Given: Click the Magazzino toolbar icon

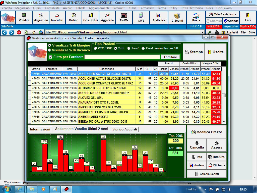Looking at the screenshot, I should tap(40, 17).
